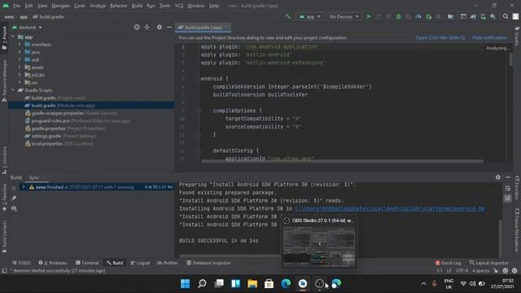Click Open Project Structure link in notification
521x293 pixels.
[440, 37]
